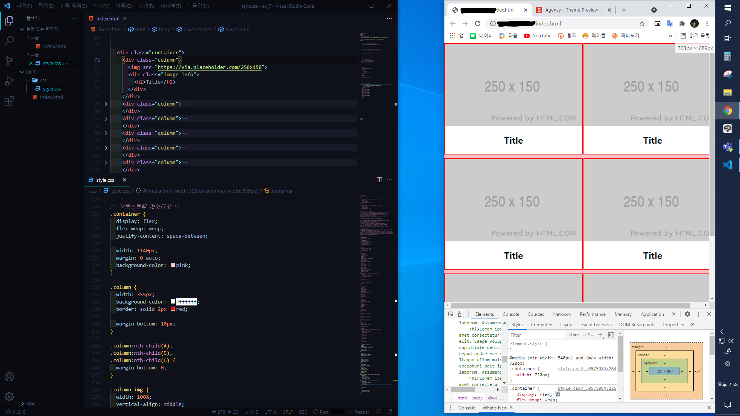Toggle the :hov element state panel

pyautogui.click(x=573, y=335)
